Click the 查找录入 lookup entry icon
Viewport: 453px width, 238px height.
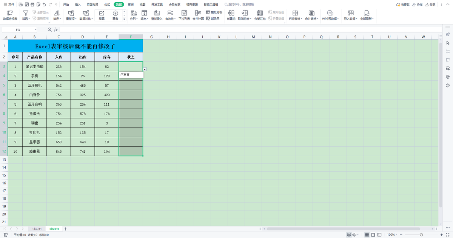pos(157,13)
